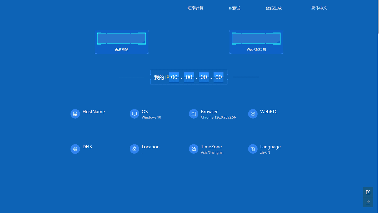
Task: Click the DNS globe icon
Action: tap(75, 149)
